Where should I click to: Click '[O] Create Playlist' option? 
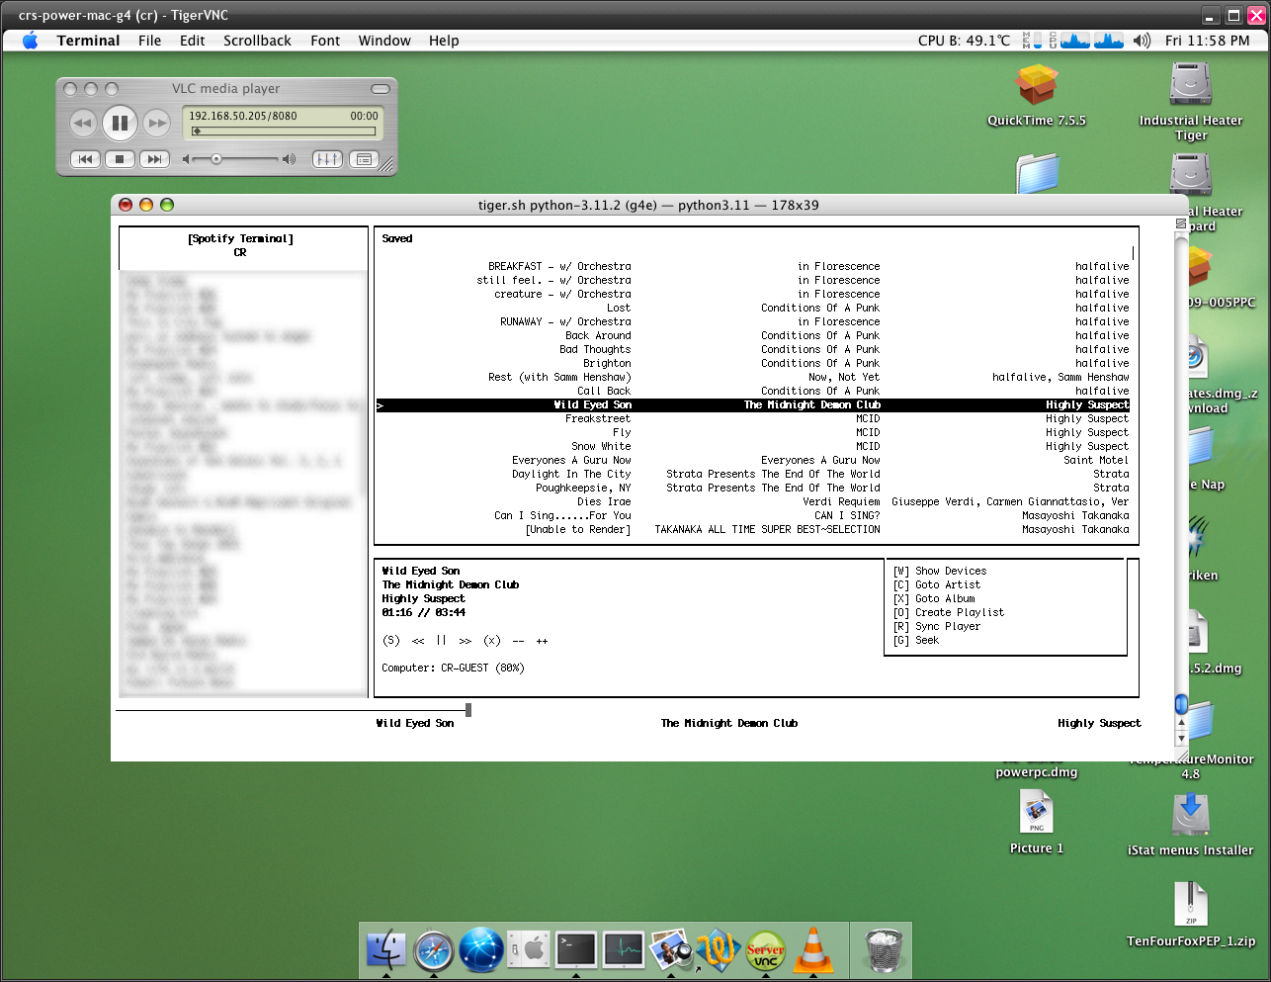[949, 612]
